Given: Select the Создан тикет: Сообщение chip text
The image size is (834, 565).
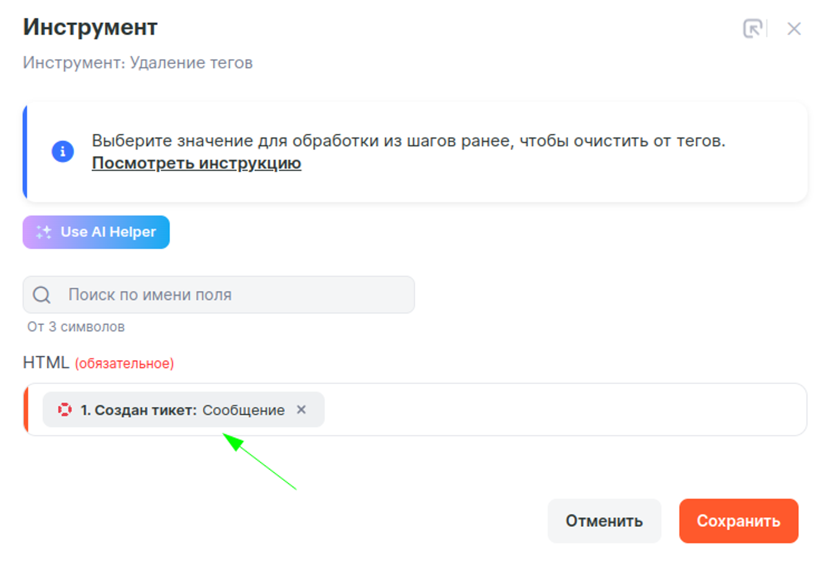Looking at the screenshot, I should pos(182,410).
